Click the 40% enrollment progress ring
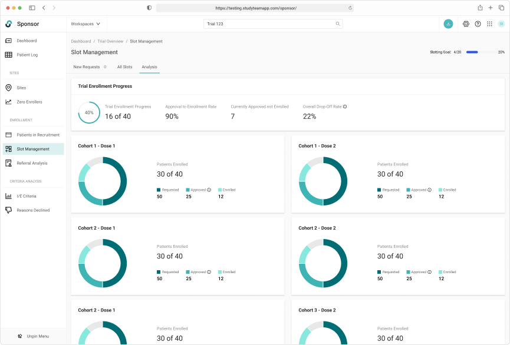Viewport: 510px width, 345px height. pyautogui.click(x=89, y=112)
